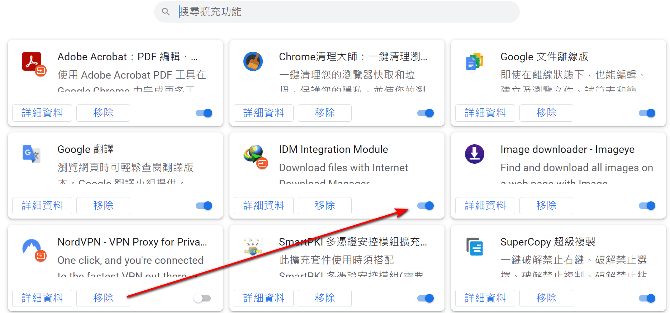The image size is (670, 313).
Task: Click the 'Google 文件離線版' title text
Action: (x=544, y=57)
